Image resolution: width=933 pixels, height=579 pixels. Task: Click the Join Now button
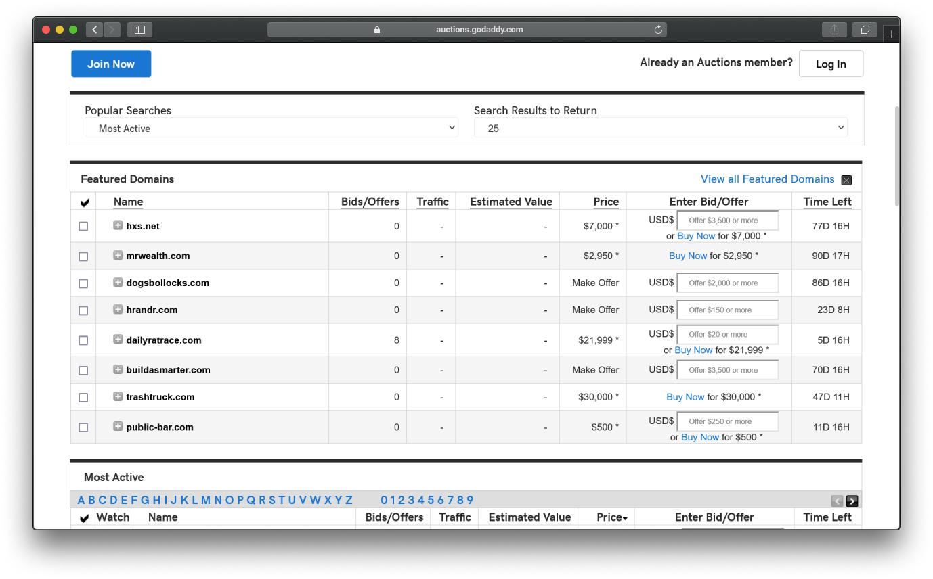[111, 64]
